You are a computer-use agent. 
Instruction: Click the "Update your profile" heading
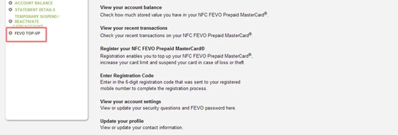(x=122, y=121)
